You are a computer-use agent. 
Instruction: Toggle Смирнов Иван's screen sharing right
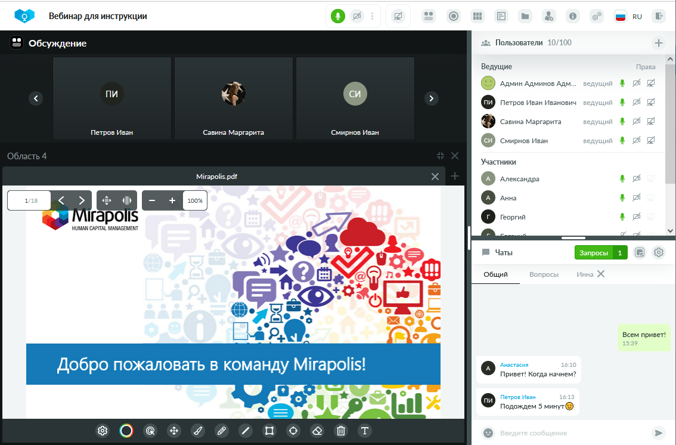point(651,140)
